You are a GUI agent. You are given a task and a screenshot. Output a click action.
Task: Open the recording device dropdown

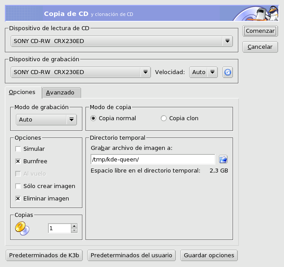coord(81,72)
